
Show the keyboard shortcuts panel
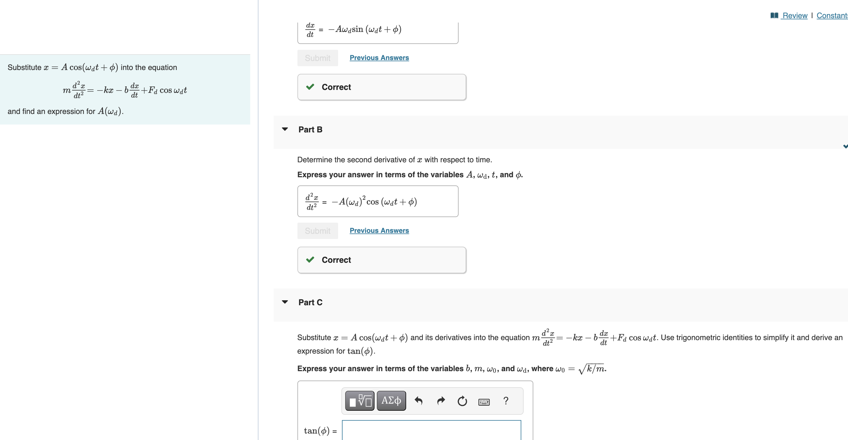pos(484,402)
